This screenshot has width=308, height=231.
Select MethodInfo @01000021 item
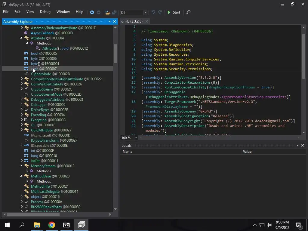pos(50,186)
